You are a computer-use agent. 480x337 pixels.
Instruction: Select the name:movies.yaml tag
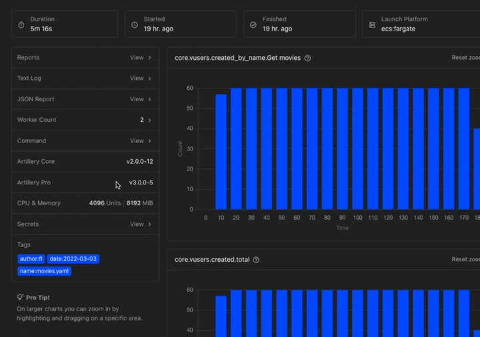[44, 271]
